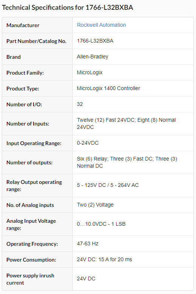Image resolution: width=196 pixels, height=294 pixels.
Task: Select the Product Family label
Action: point(25,73)
